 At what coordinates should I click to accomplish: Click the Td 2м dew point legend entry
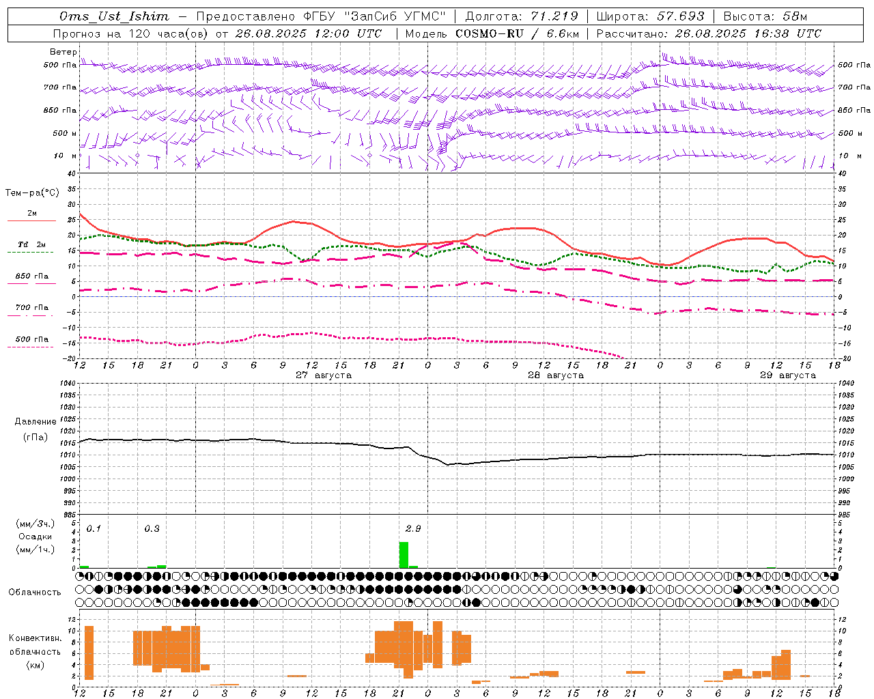32,244
